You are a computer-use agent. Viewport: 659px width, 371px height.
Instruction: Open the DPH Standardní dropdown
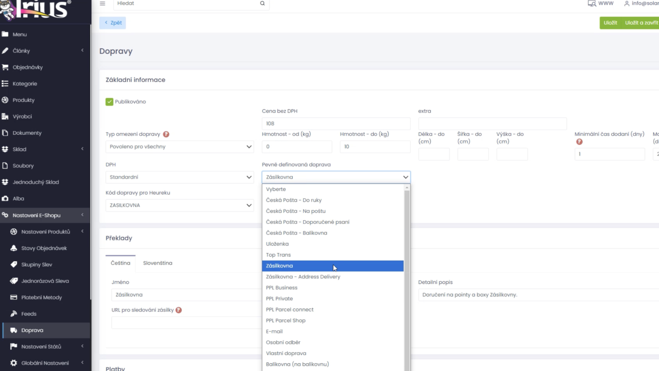coord(180,177)
